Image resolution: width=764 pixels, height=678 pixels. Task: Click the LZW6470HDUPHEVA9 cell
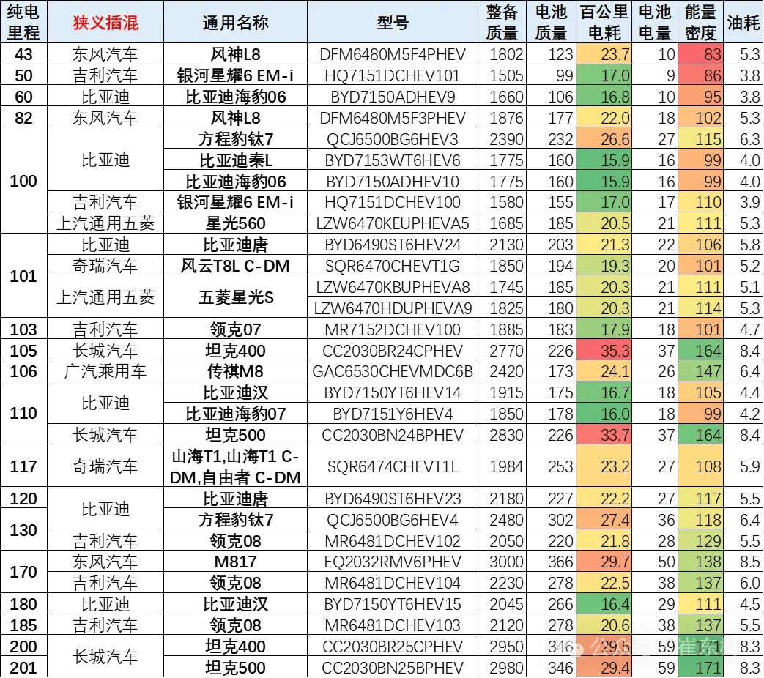[x=393, y=308]
